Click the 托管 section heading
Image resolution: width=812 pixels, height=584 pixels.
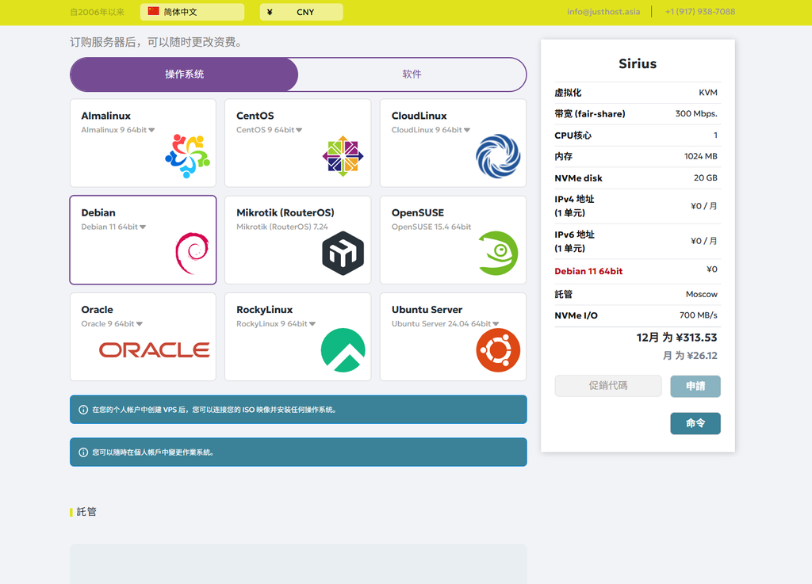pos(86,512)
